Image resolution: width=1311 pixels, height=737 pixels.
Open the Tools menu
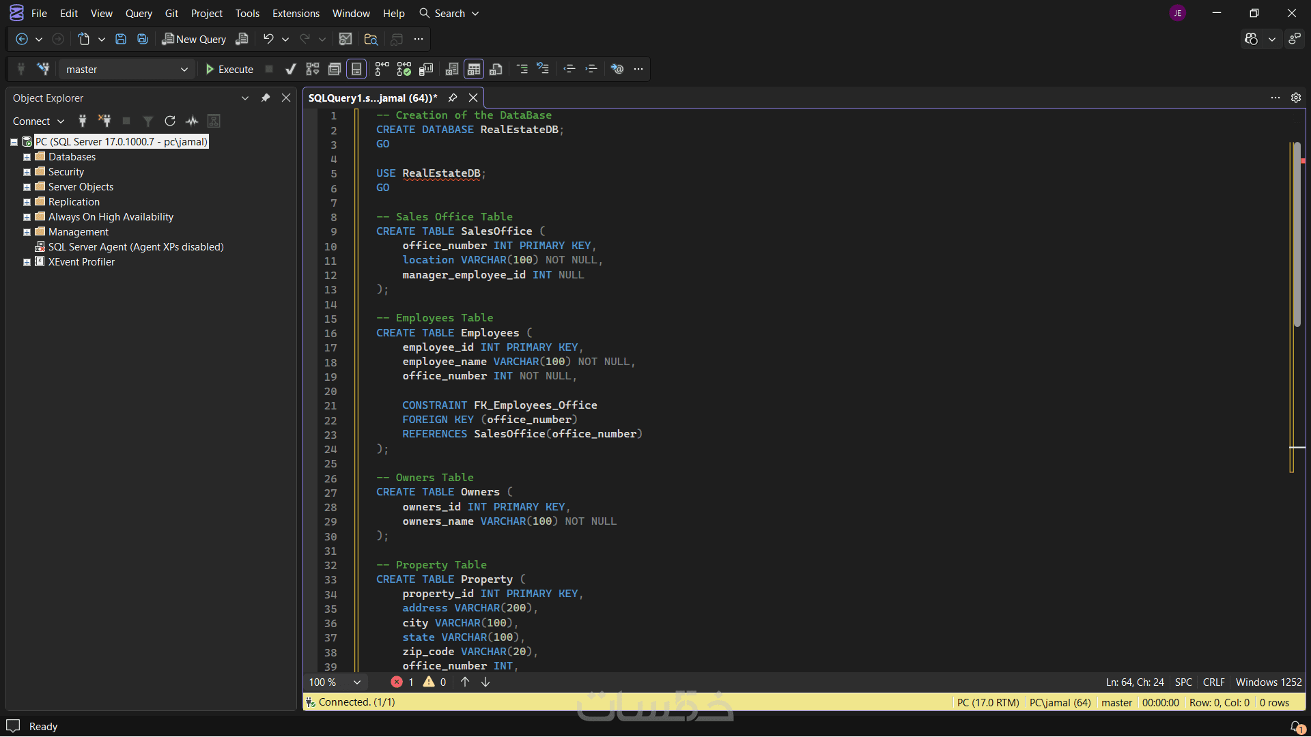tap(247, 13)
